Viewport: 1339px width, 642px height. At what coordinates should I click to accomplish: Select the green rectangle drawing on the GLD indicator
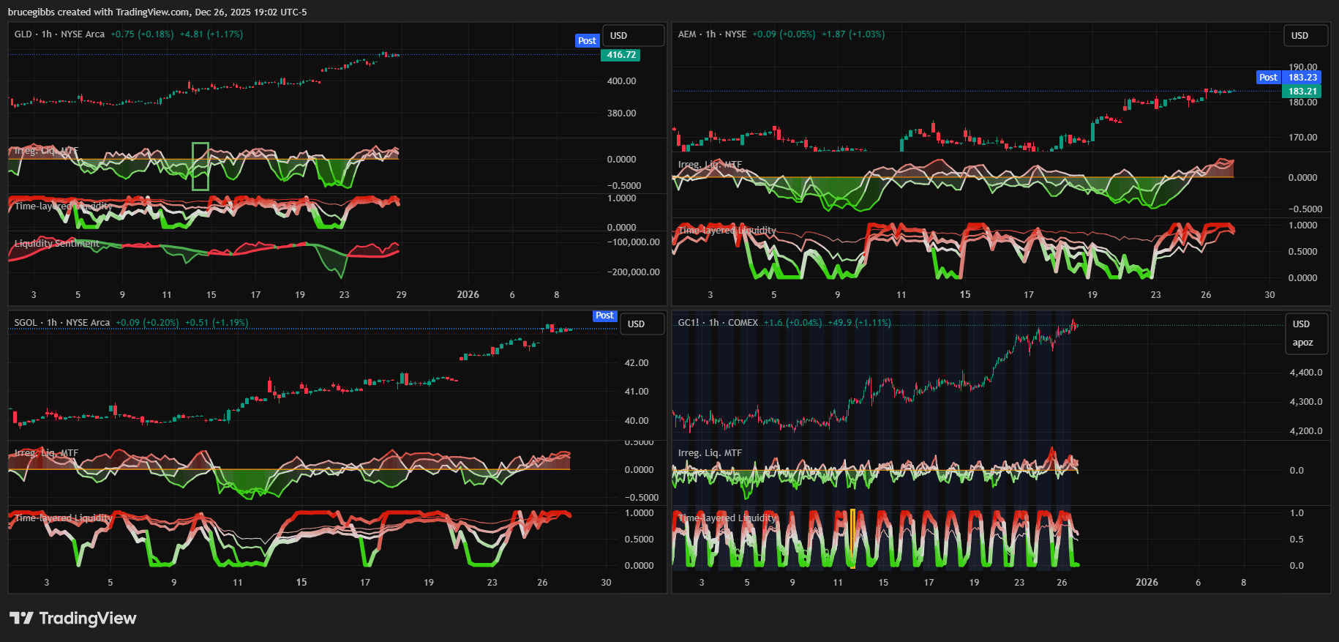[x=200, y=166]
